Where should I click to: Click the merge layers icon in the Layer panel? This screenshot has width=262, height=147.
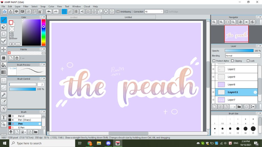[253, 107]
